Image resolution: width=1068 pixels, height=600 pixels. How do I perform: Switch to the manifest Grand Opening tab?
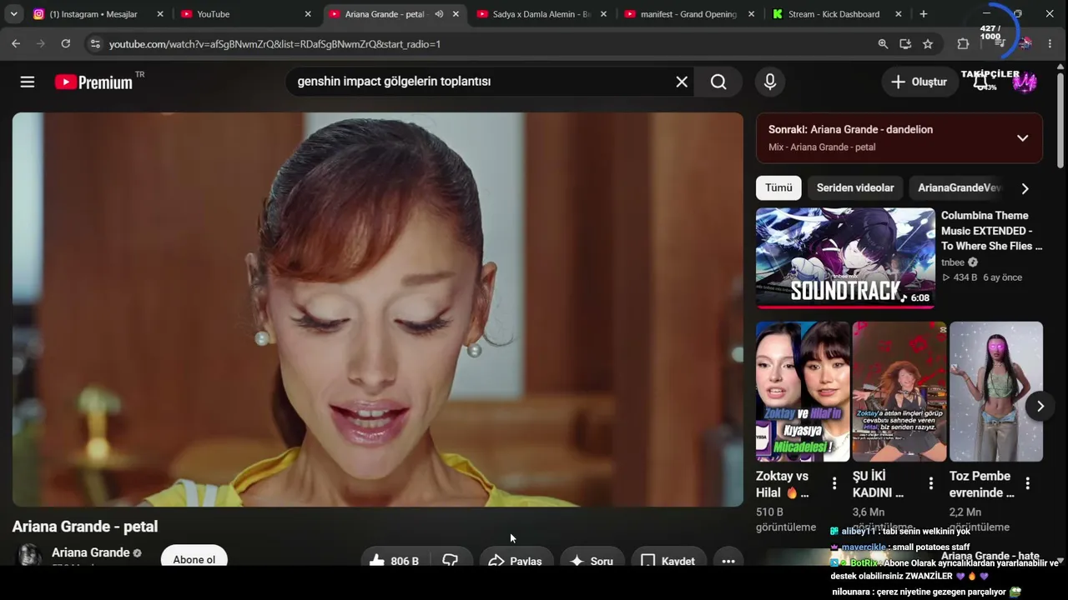click(x=689, y=14)
